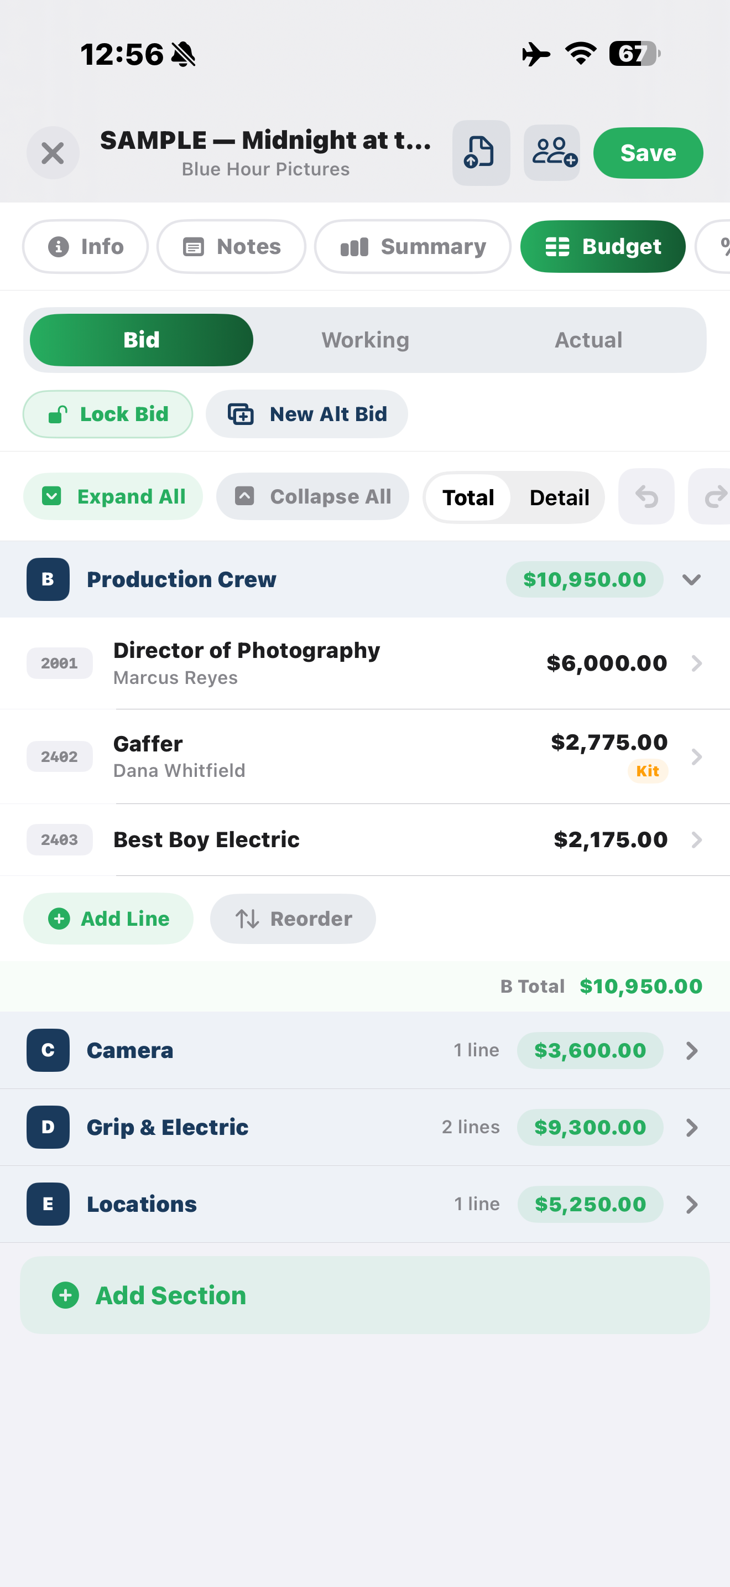Expand the Locations section chevron
Image resolution: width=730 pixels, height=1587 pixels.
(x=691, y=1205)
